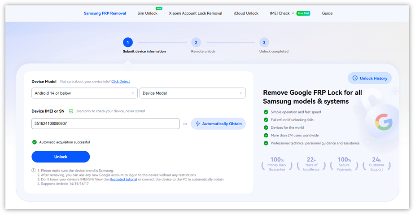
Task: Click the Automatic acquisition successful message
Action: pyautogui.click(x=65, y=142)
